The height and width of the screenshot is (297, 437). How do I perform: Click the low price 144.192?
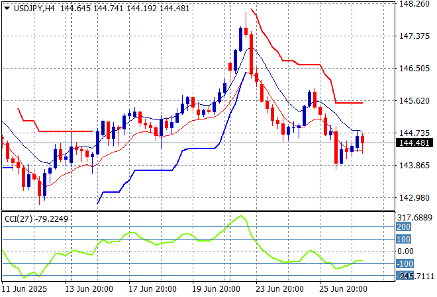click(x=141, y=9)
